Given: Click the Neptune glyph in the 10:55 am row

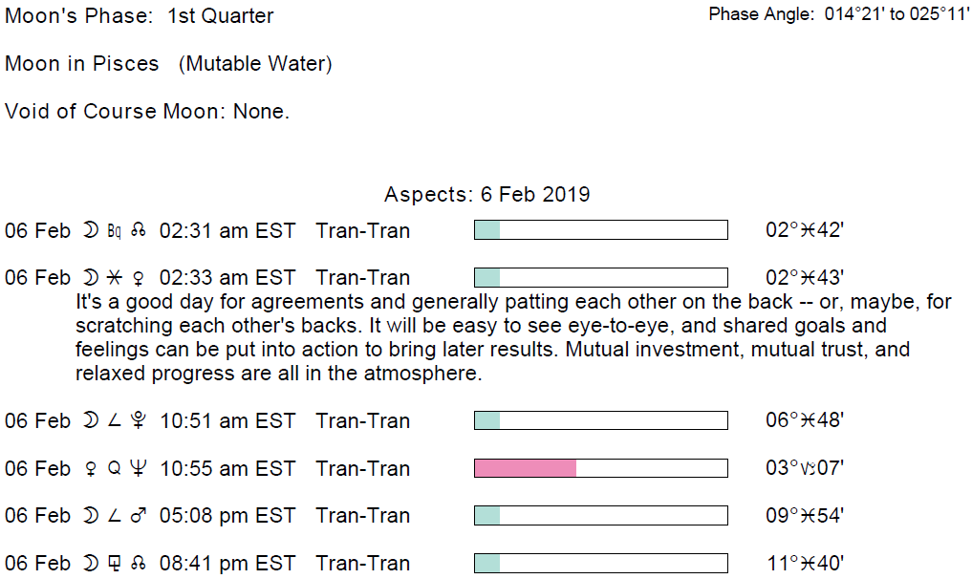Looking at the screenshot, I should (x=139, y=469).
